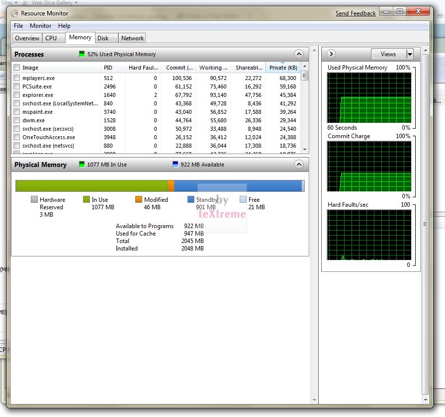Switch to the Overview tab
Screen dimensions: 445x417
[x=27, y=38]
